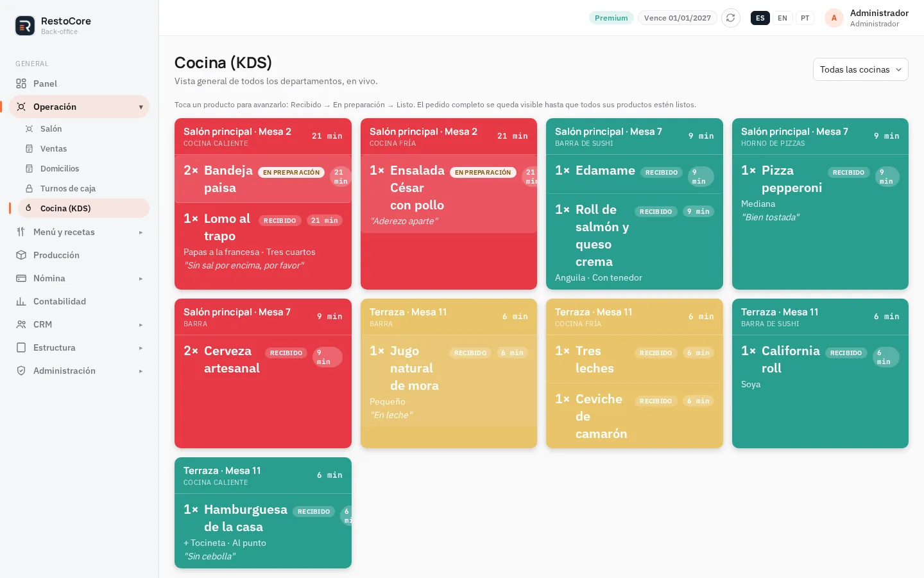Click the Menú y recetas utensils icon

21,232
